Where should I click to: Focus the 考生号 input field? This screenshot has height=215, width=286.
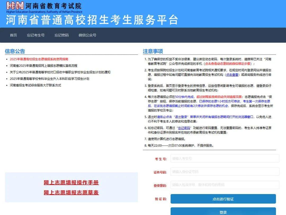(225, 158)
